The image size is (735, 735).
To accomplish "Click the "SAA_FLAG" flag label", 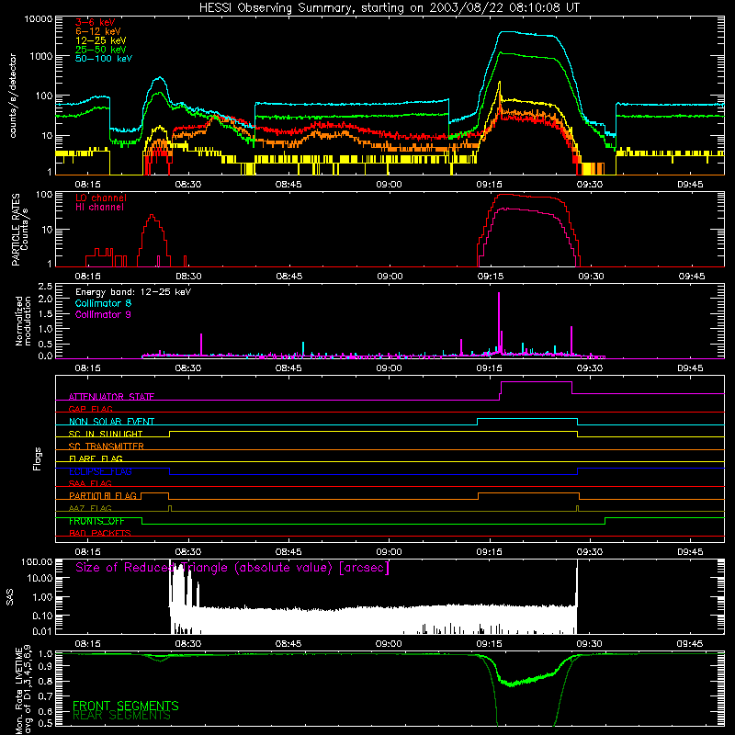I will point(90,483).
